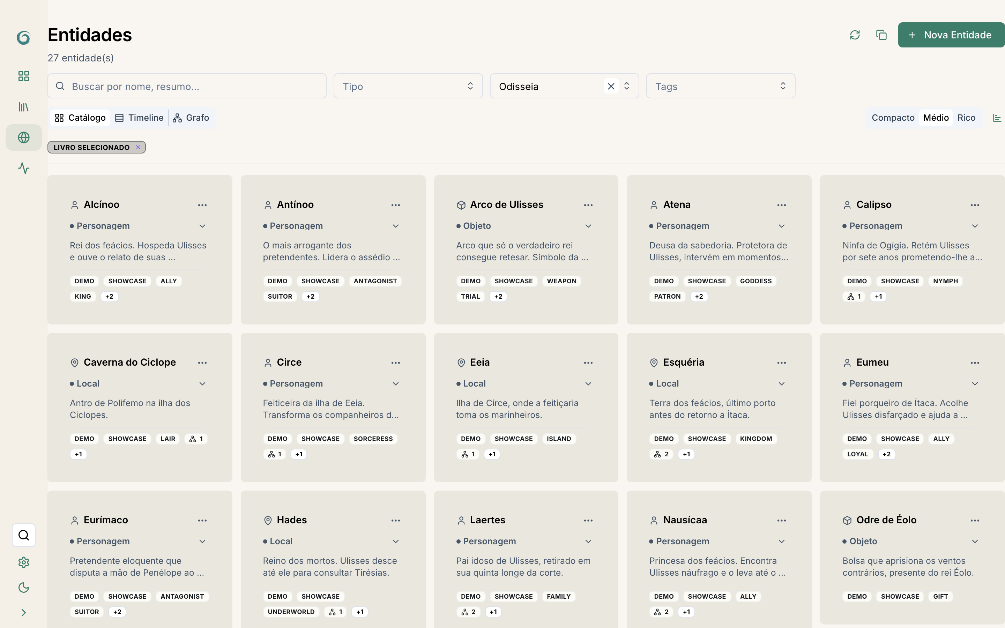Open more options menu for Calipso
Image resolution: width=1005 pixels, height=628 pixels.
coord(975,205)
